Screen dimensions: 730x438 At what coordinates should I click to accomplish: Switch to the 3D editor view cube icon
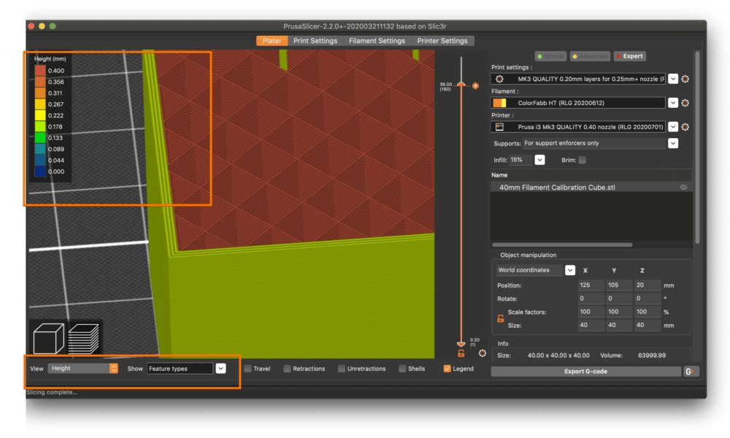pyautogui.click(x=49, y=339)
